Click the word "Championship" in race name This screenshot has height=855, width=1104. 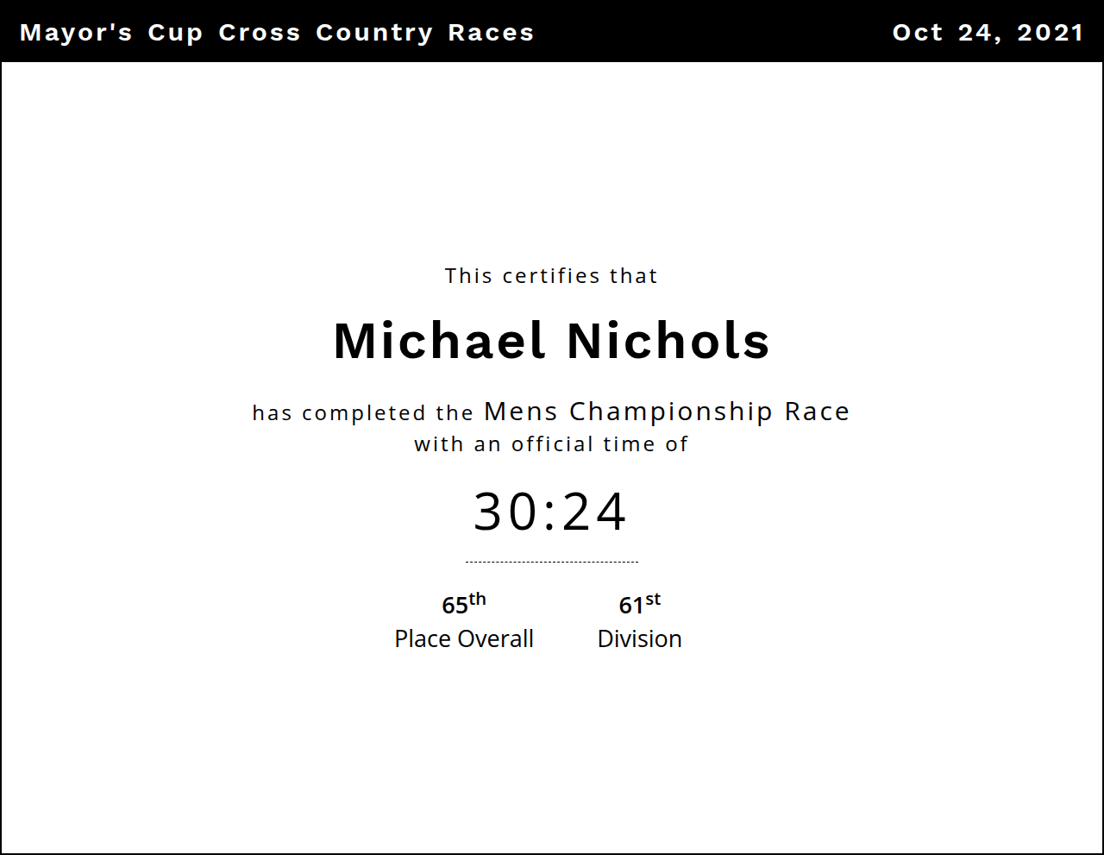671,412
